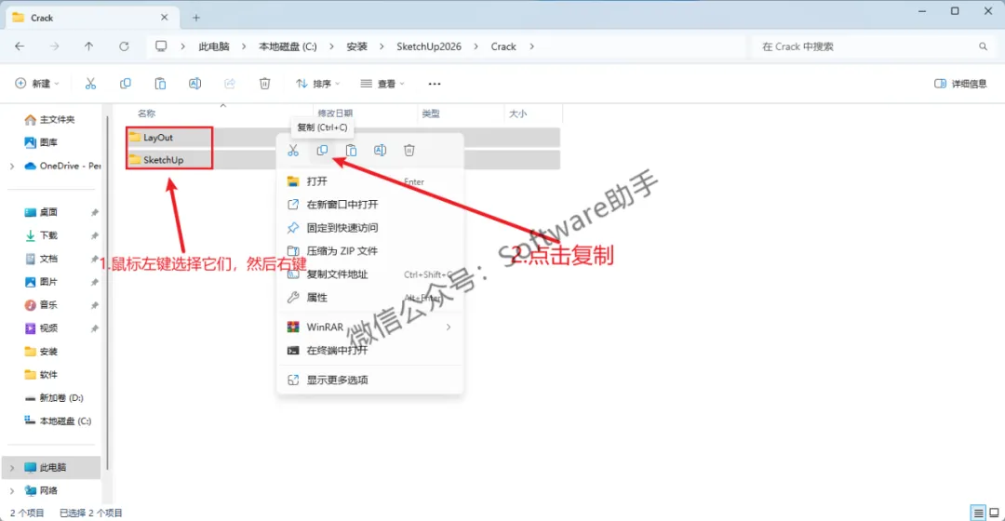
Task: Toggle the 详细信息 pane button
Action: (x=960, y=84)
